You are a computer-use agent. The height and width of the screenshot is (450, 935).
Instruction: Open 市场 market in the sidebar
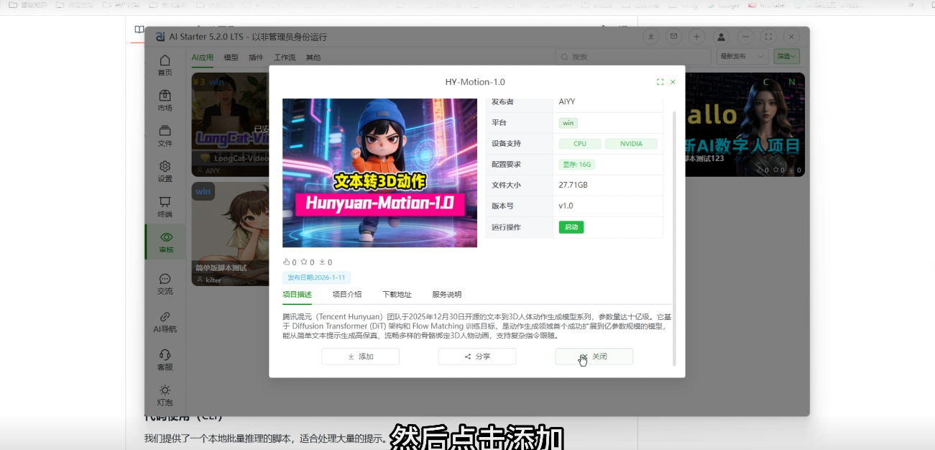(x=165, y=100)
